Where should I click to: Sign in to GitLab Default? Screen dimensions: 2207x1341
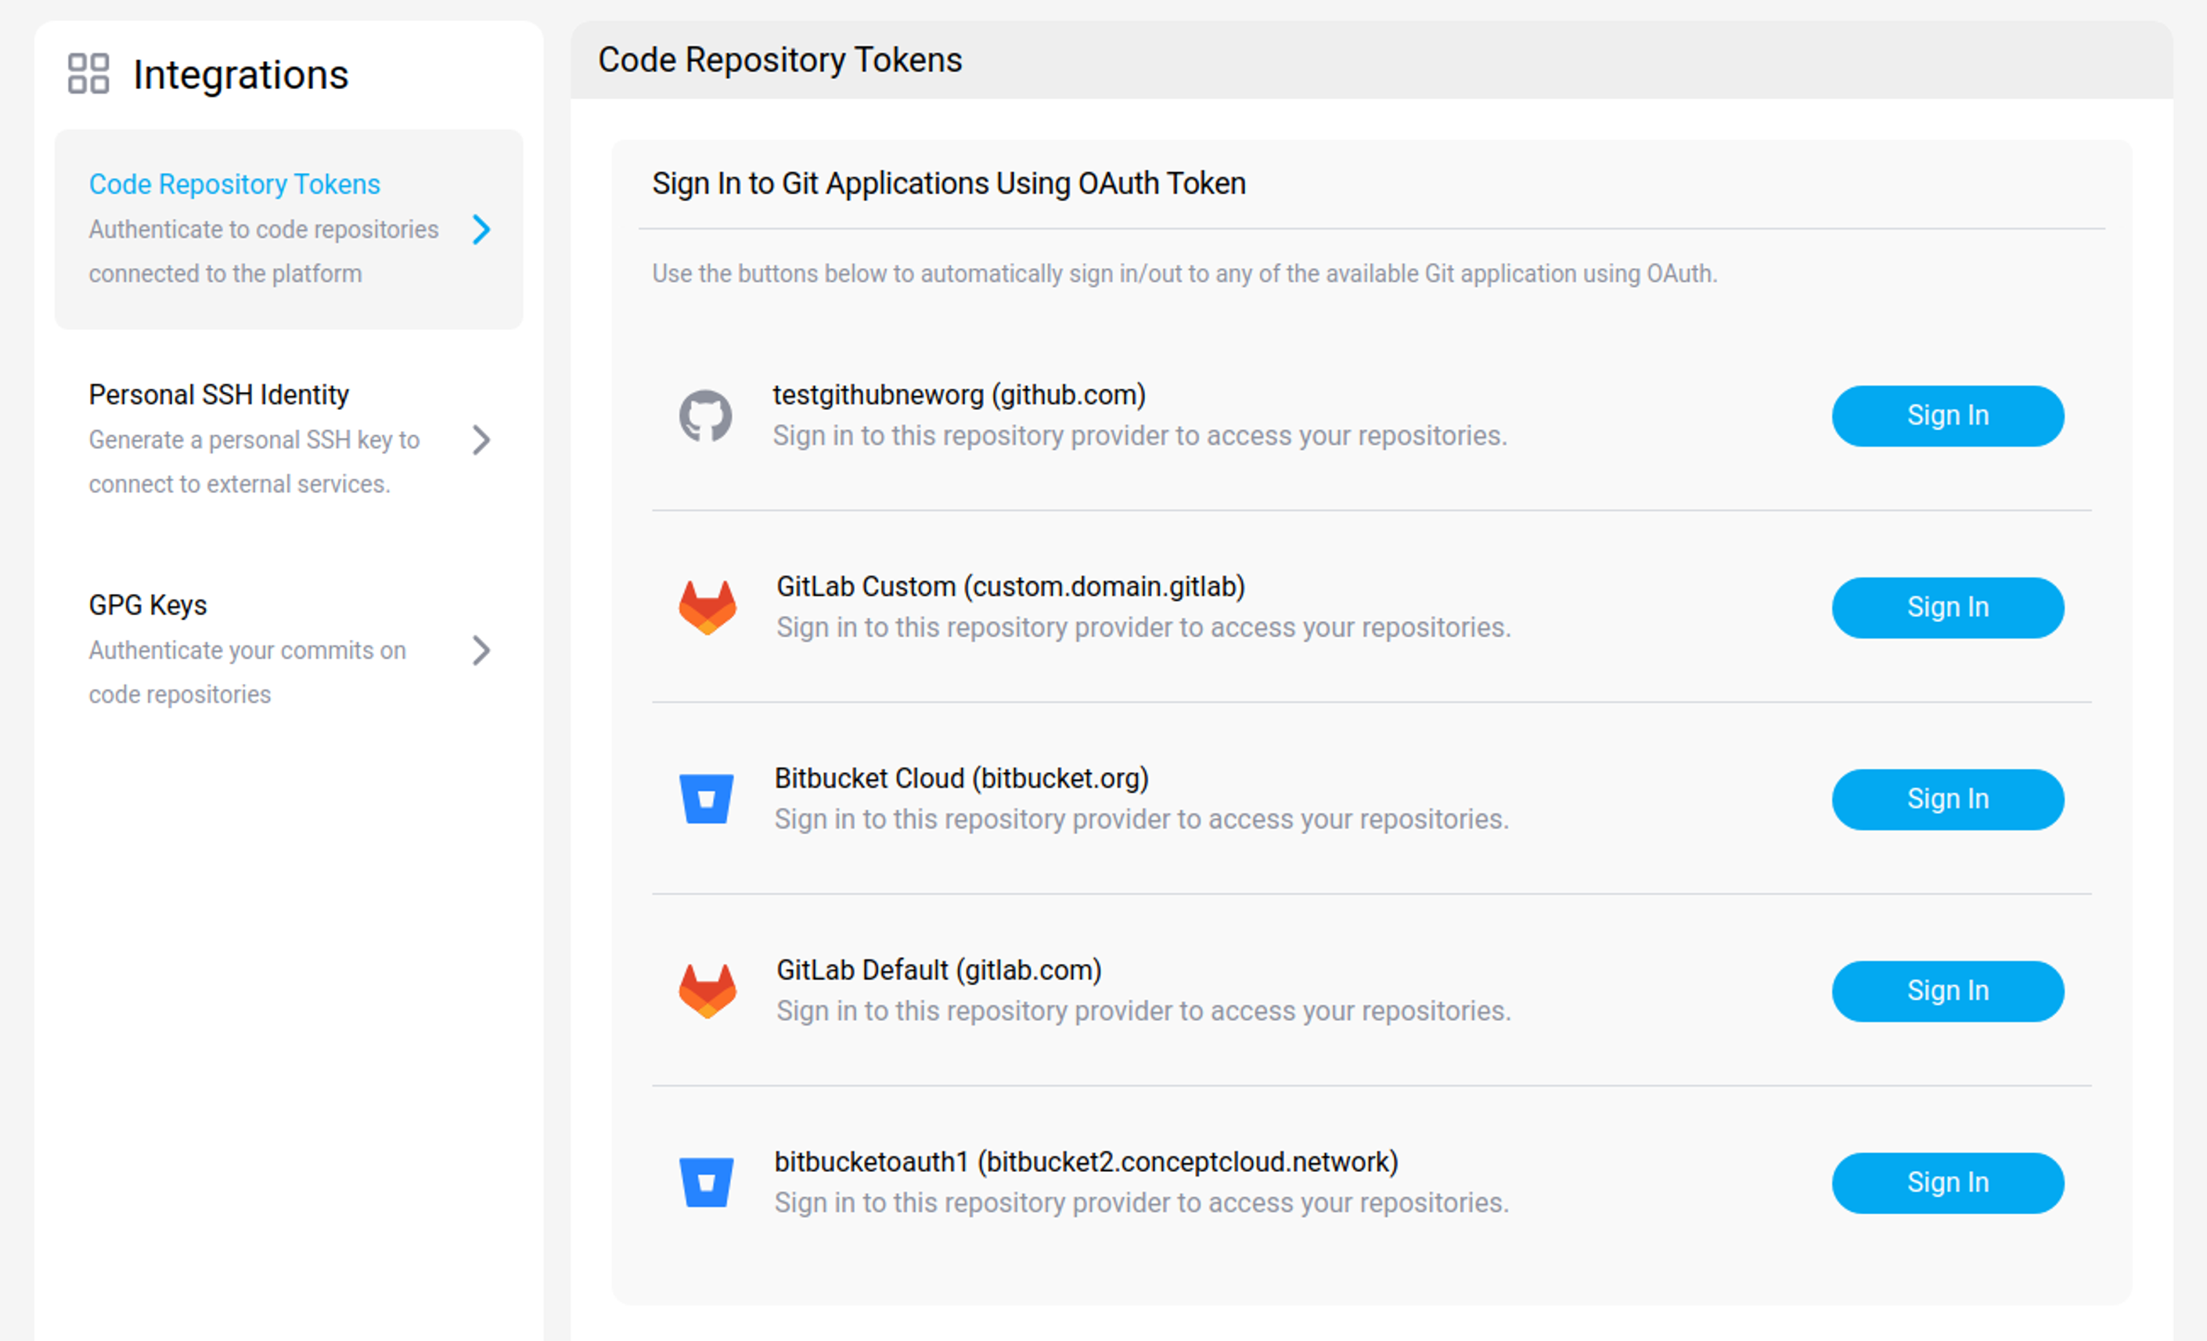1947,991
